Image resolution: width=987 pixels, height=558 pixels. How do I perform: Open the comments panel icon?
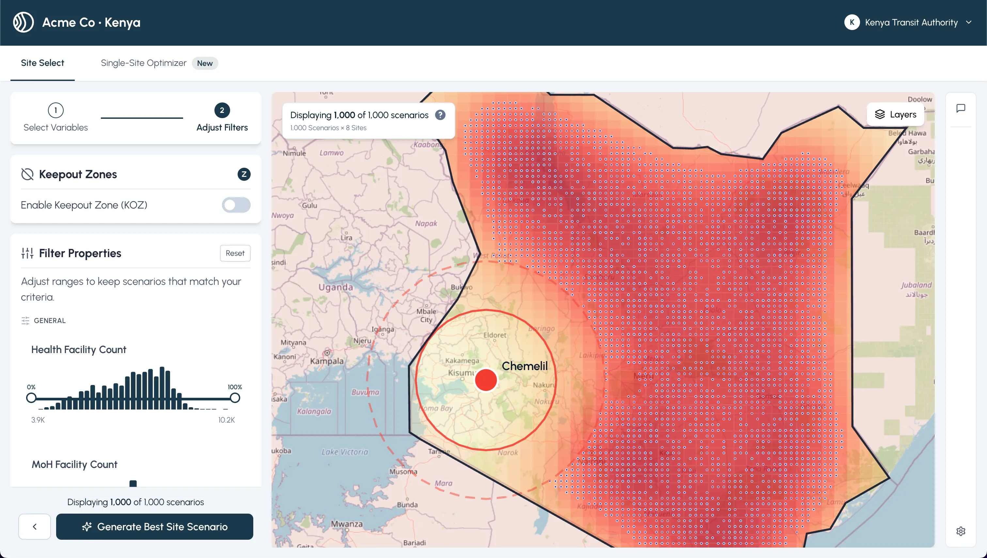pyautogui.click(x=960, y=108)
